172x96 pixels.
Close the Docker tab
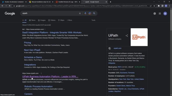(26, 2)
